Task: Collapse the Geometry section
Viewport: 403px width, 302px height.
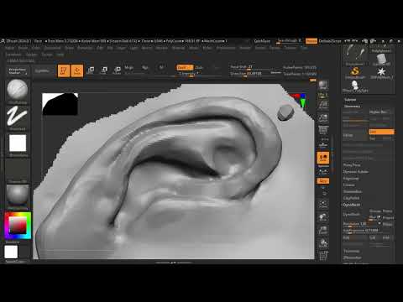Action: click(x=352, y=107)
